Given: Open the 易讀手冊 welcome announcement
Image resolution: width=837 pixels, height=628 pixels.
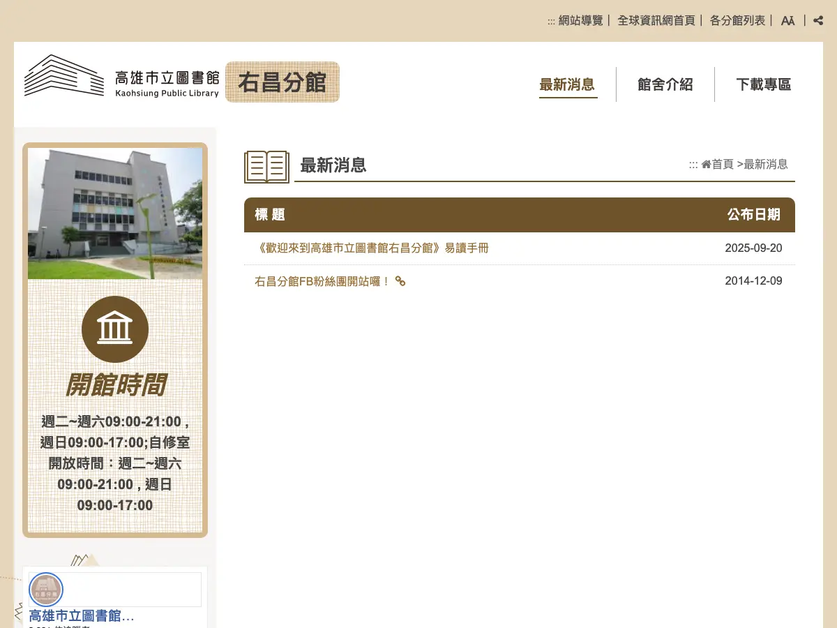Looking at the screenshot, I should [x=372, y=248].
